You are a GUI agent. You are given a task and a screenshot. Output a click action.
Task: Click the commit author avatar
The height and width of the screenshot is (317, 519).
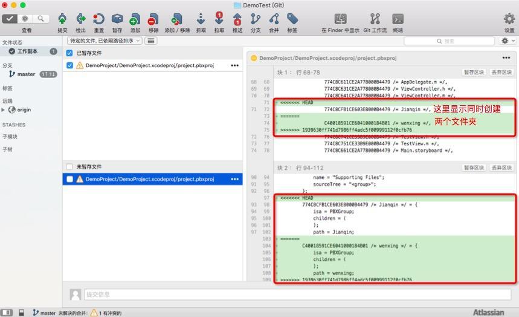coord(75,295)
